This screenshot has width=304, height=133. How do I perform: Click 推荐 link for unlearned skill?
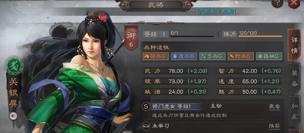[274, 126]
